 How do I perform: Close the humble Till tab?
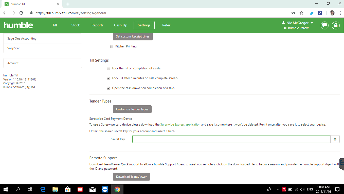58,4
